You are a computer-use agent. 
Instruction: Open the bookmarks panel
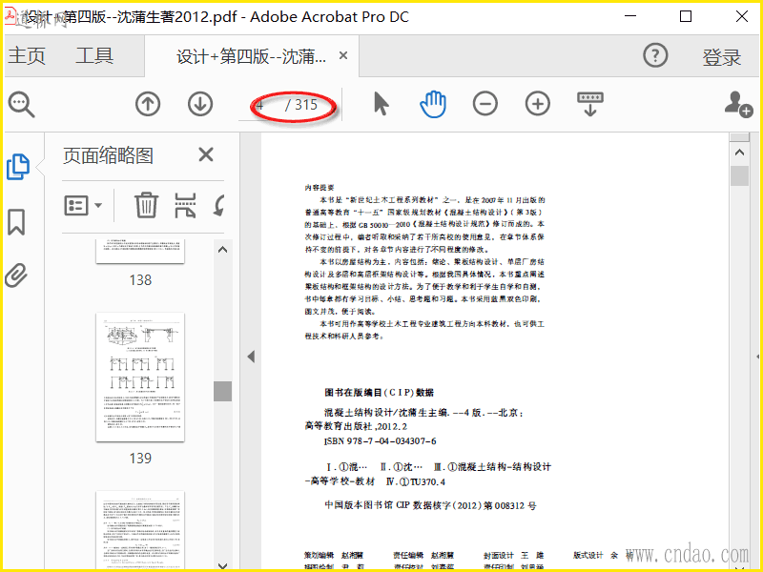pos(16,222)
